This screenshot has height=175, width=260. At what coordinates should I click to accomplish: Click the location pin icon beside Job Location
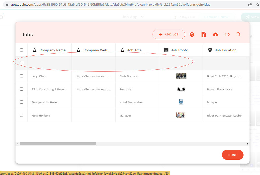(210, 50)
